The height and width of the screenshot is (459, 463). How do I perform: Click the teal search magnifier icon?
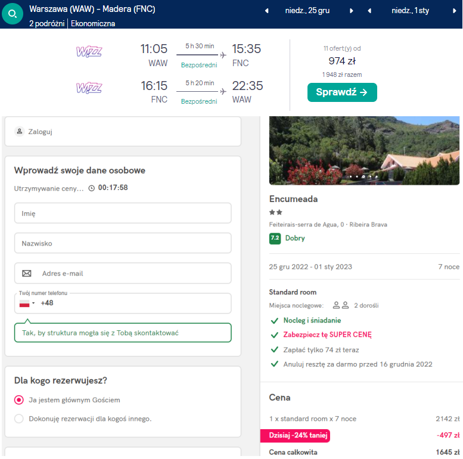[x=13, y=14]
